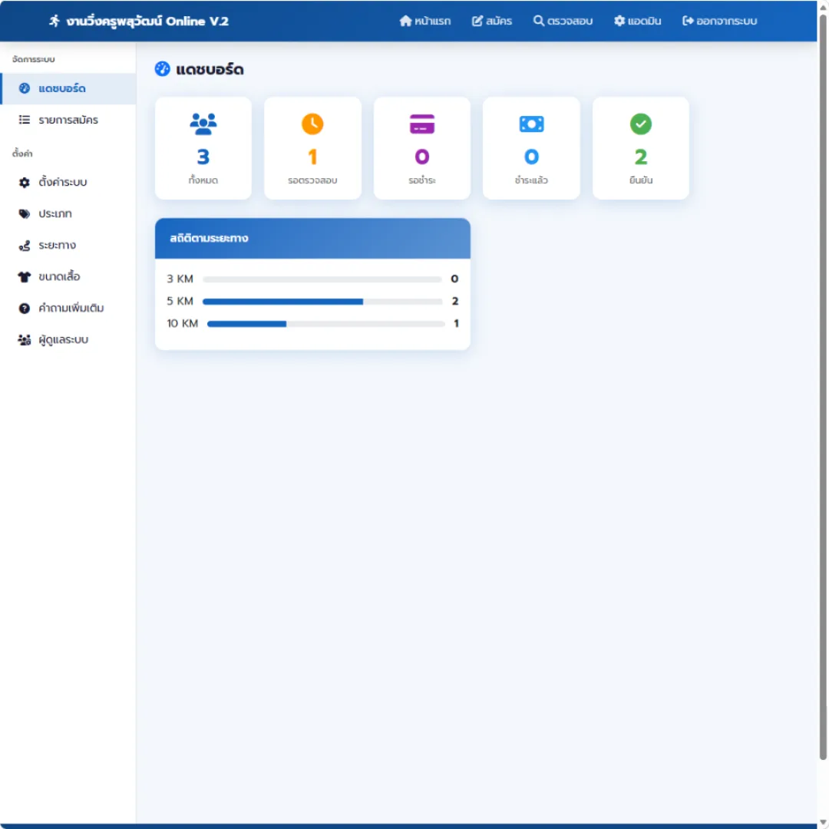Image resolution: width=829 pixels, height=829 pixels.
Task: Click the ประเภท tags icon
Action: 25,213
